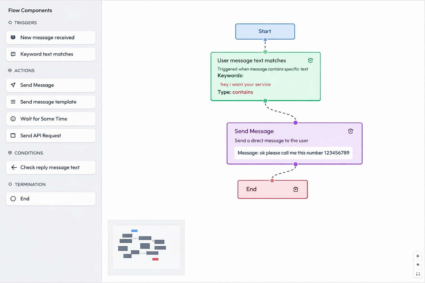
Task: Click the green bottom connector of trigger node
Action: pyautogui.click(x=265, y=101)
